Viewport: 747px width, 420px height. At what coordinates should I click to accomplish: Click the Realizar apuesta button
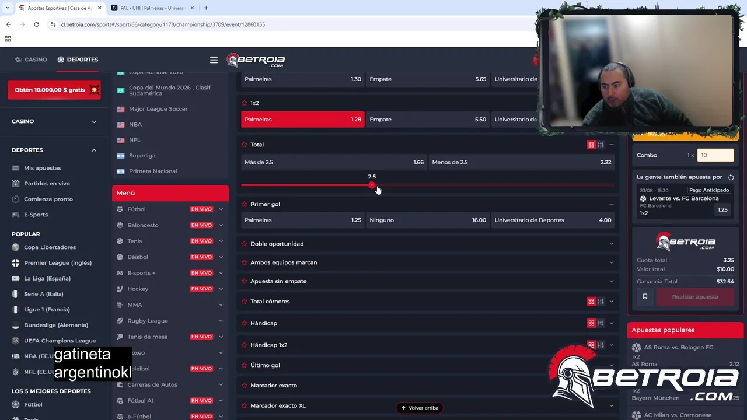(x=694, y=297)
